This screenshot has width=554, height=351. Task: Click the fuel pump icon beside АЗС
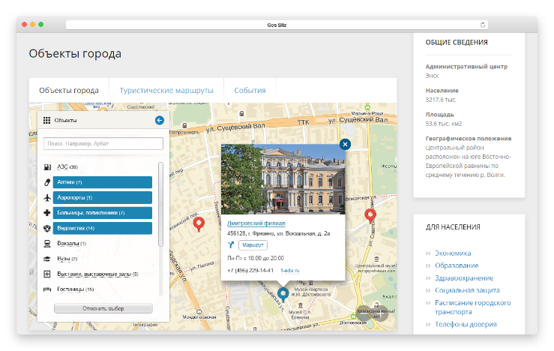tap(47, 166)
